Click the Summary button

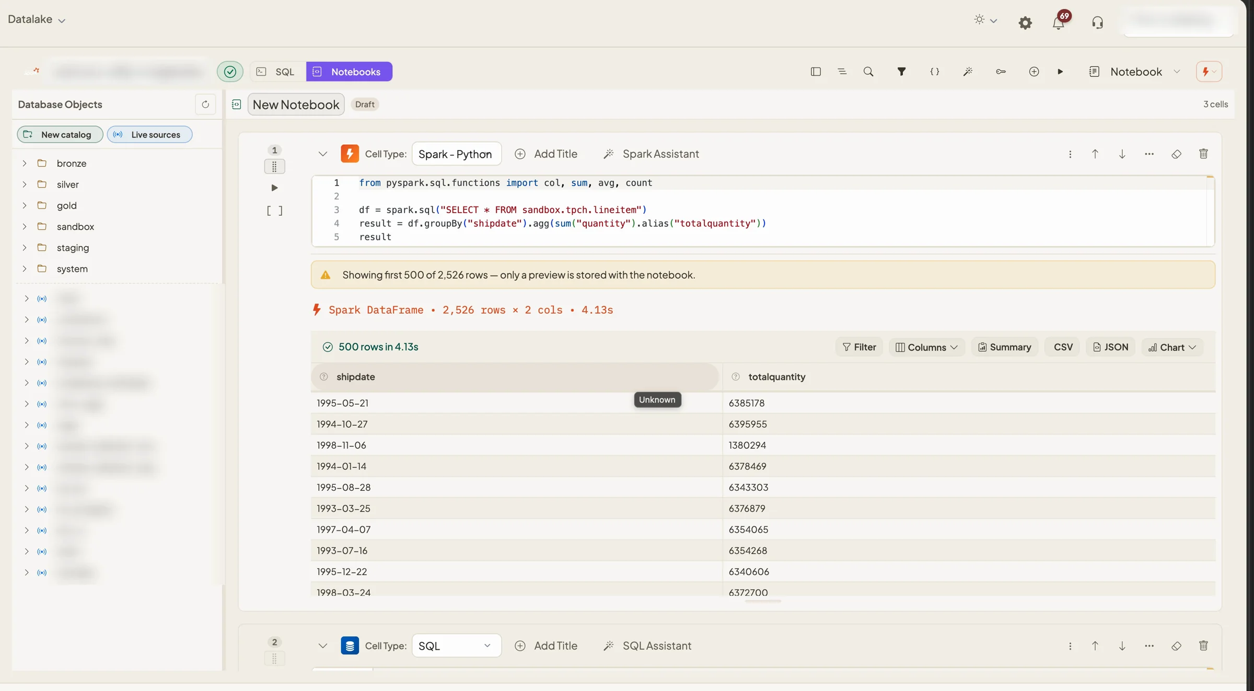(x=1004, y=347)
